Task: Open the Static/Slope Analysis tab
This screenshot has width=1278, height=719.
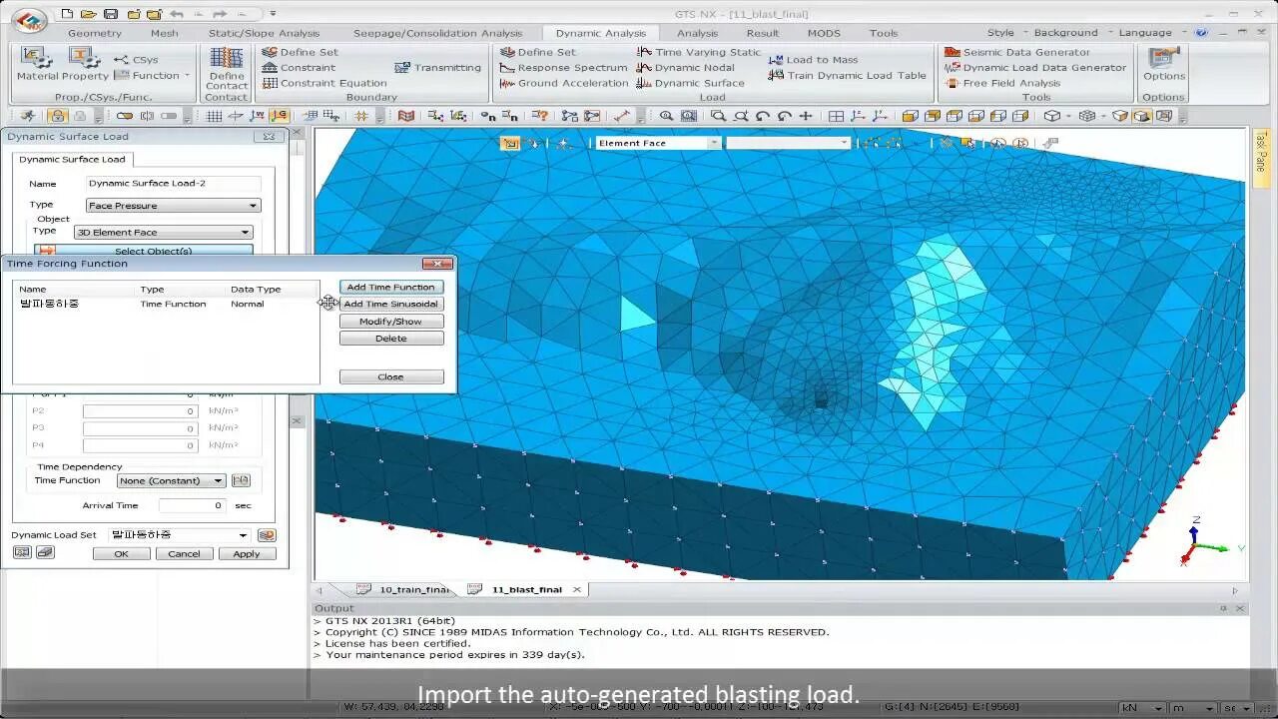Action: click(264, 33)
